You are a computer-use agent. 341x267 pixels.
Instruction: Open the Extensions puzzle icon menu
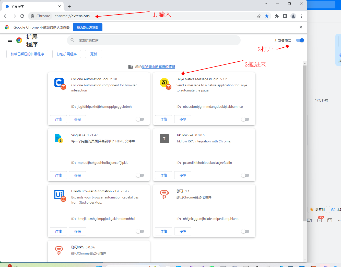coord(277,16)
